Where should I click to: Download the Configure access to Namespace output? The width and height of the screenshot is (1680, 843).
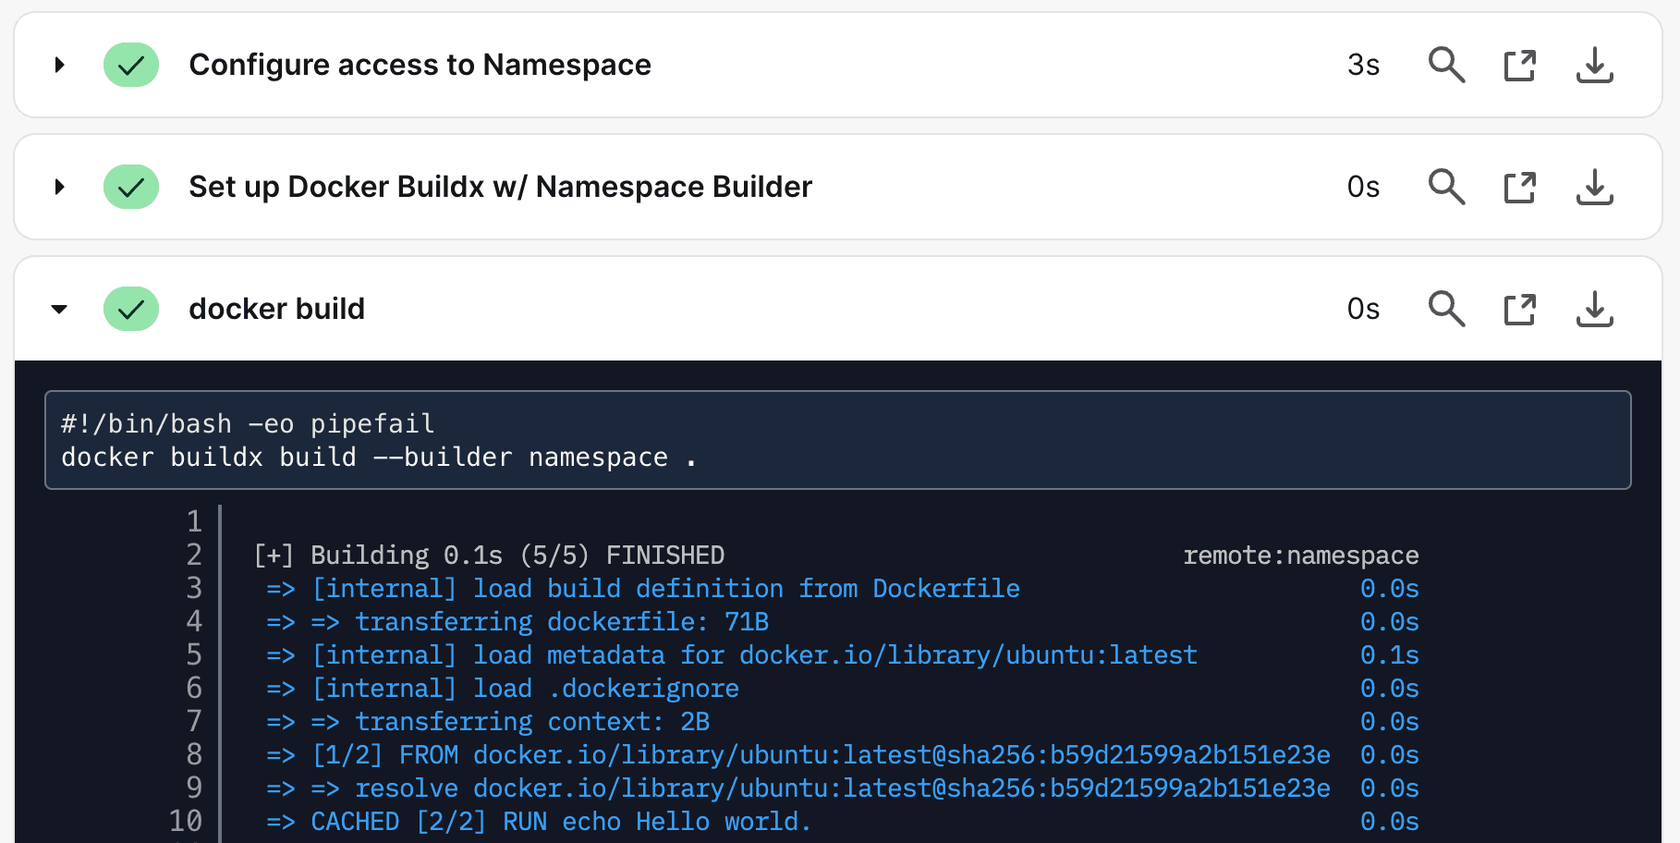1594,65
